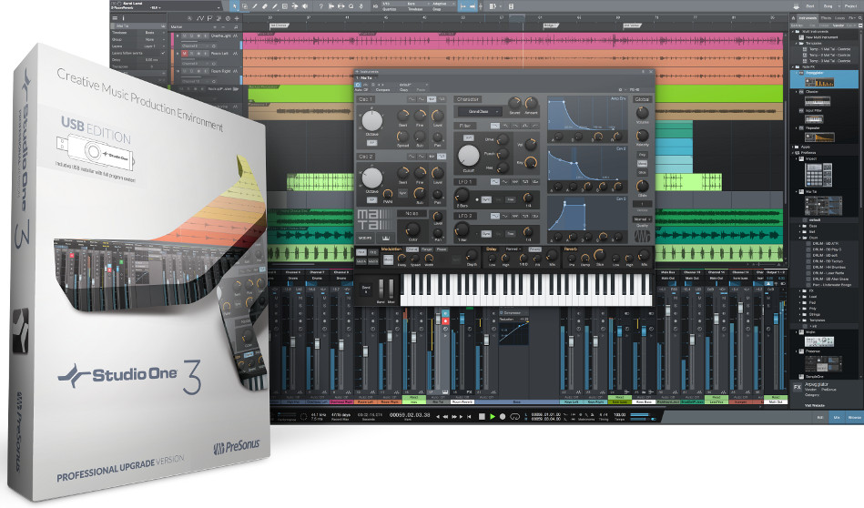Click the Return to Zero transport button
864x508 pixels.
point(469,417)
